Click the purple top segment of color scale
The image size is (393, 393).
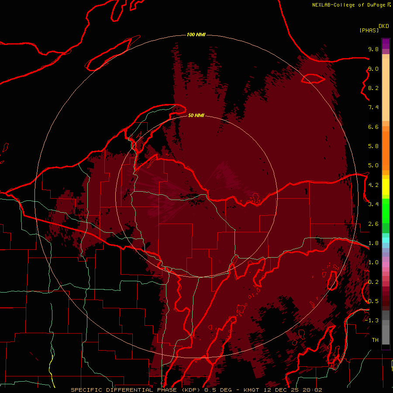pyautogui.click(x=386, y=44)
